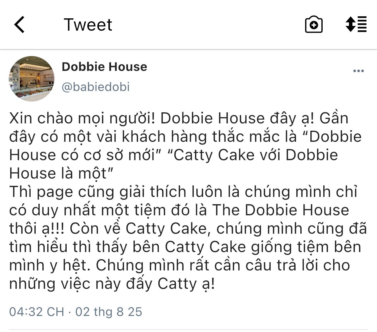Open the three-dot more options menu

358,71
